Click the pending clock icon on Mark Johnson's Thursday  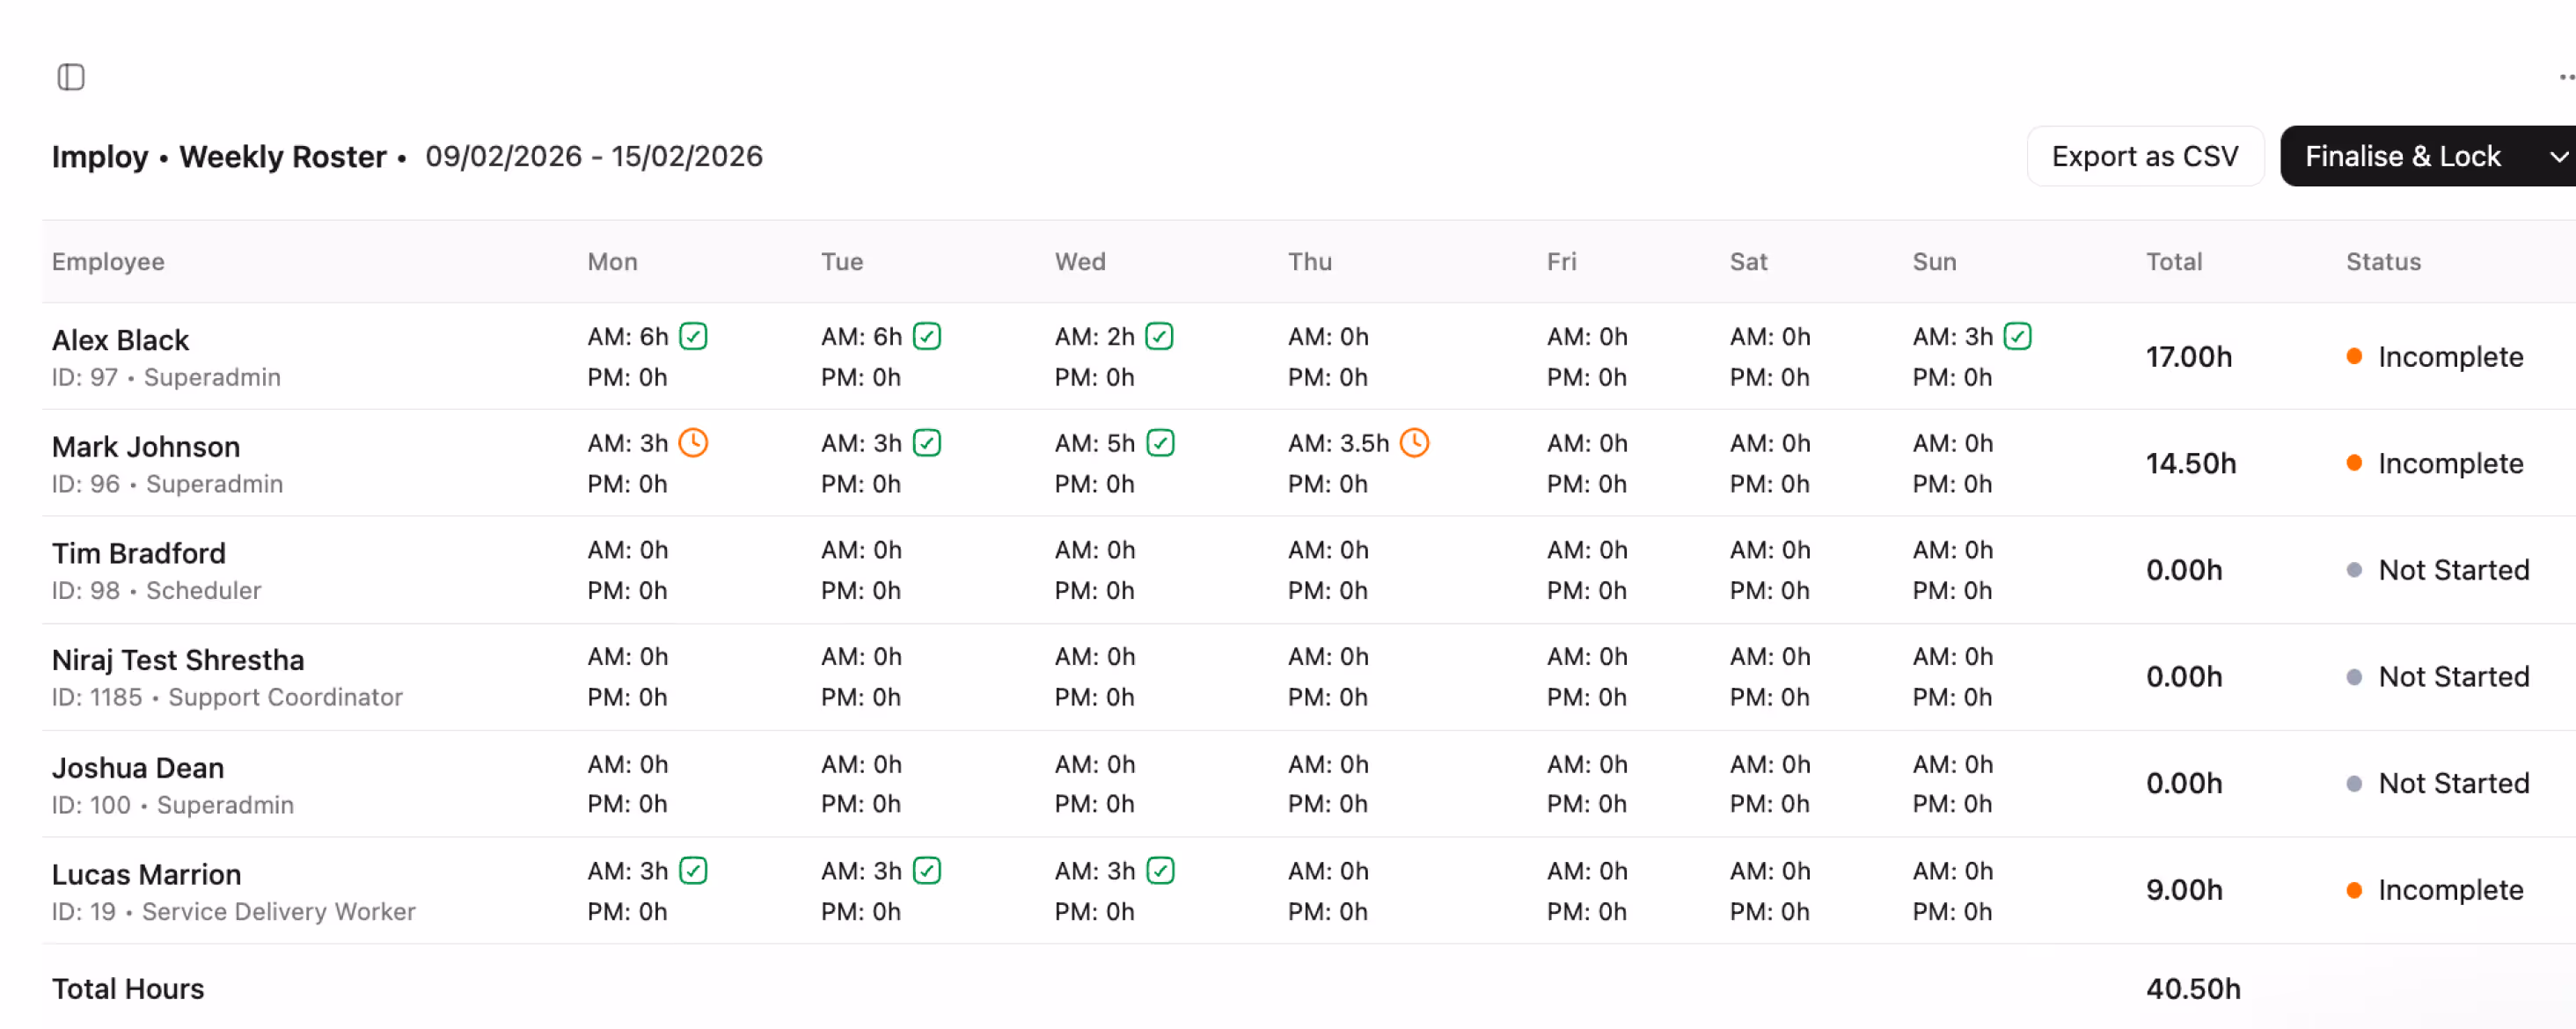1414,442
